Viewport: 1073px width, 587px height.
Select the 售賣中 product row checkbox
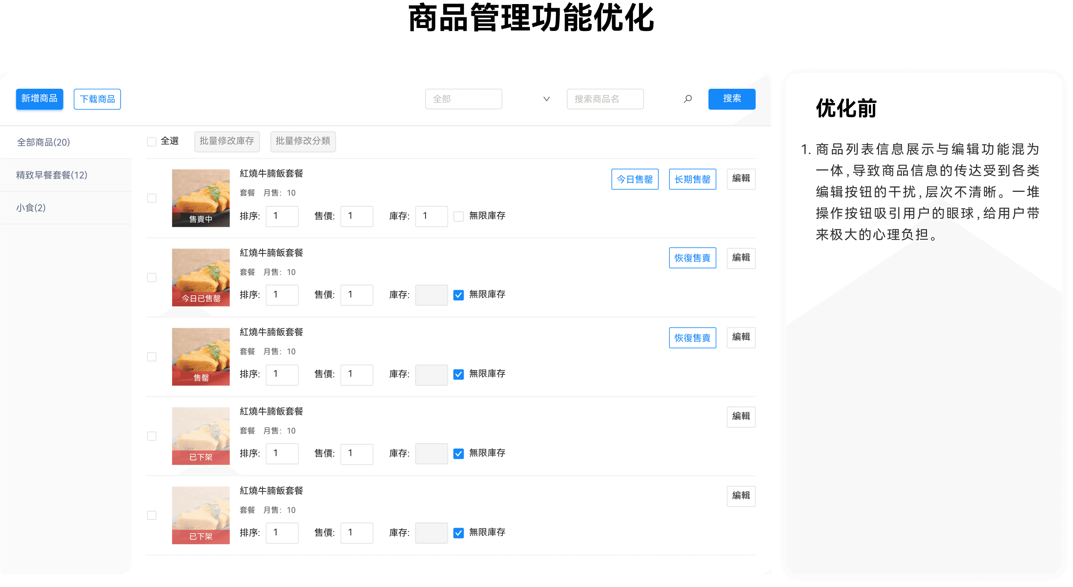pos(151,198)
